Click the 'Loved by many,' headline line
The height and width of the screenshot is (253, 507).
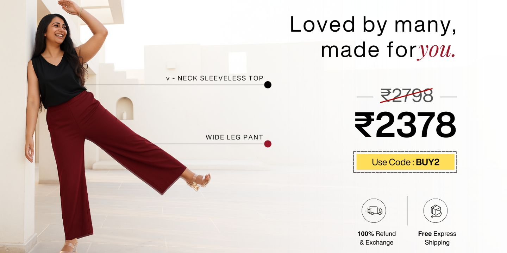click(373, 25)
